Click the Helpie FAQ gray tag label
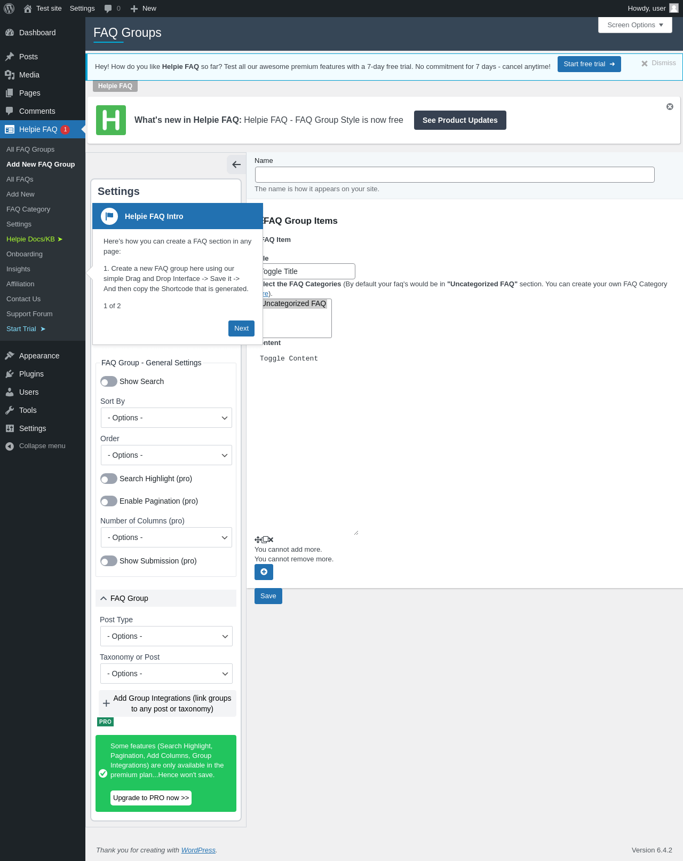 [115, 86]
